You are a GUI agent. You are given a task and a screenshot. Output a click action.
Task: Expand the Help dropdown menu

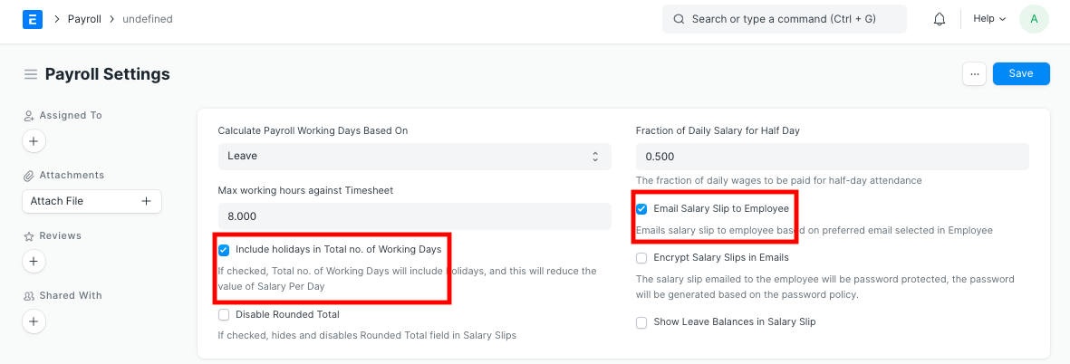coord(989,19)
